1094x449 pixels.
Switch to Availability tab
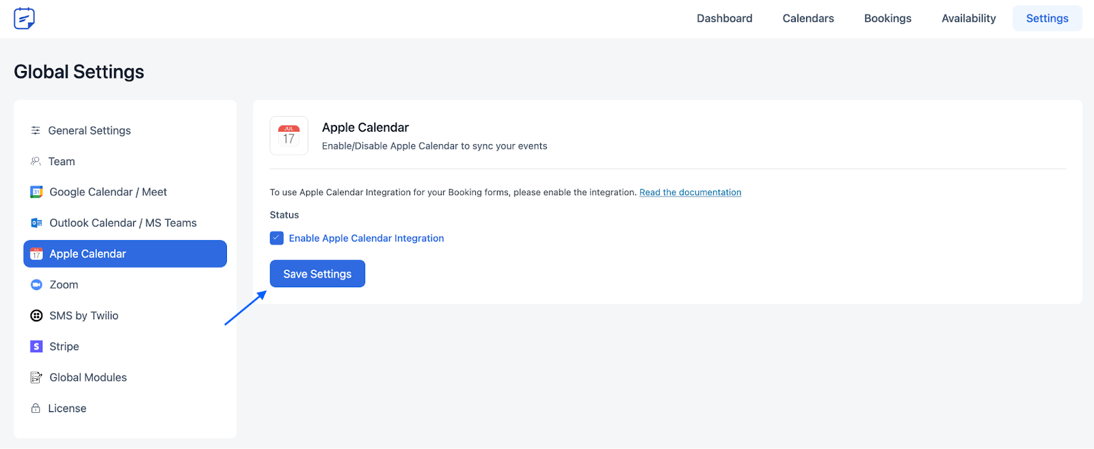[x=969, y=18]
